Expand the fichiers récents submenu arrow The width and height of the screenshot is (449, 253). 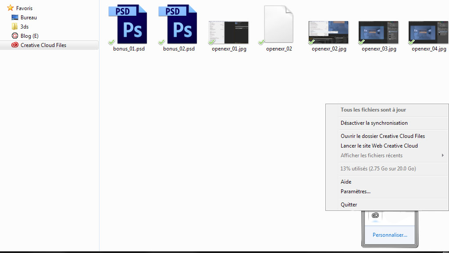tap(443, 155)
